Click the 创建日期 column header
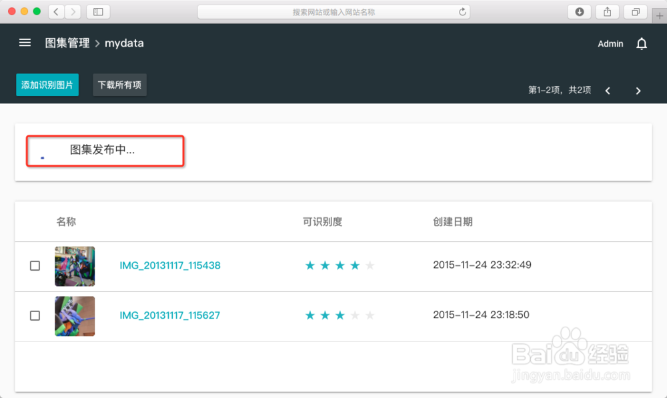Image resolution: width=667 pixels, height=398 pixels. [453, 221]
